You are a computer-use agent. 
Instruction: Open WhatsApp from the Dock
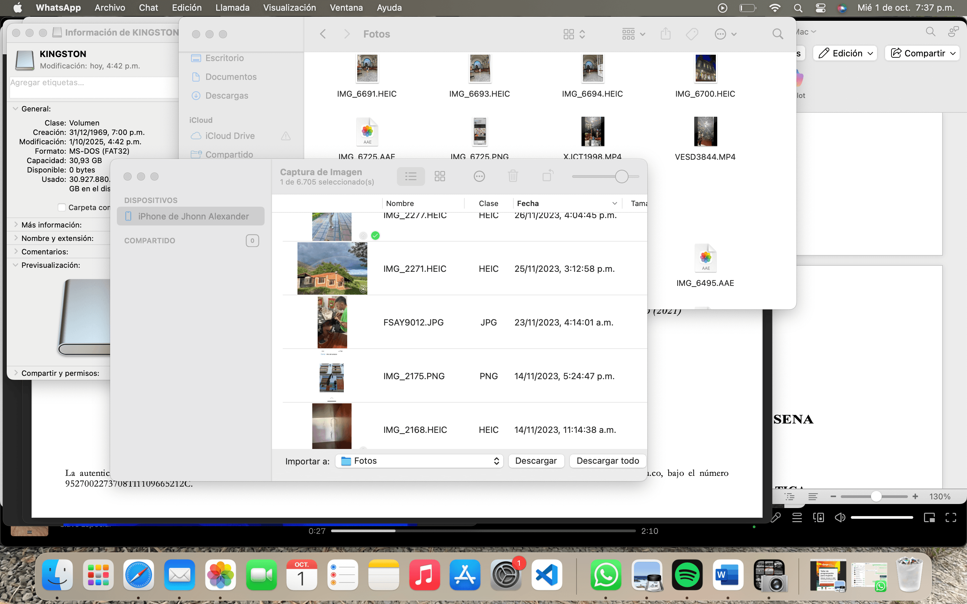click(x=606, y=575)
